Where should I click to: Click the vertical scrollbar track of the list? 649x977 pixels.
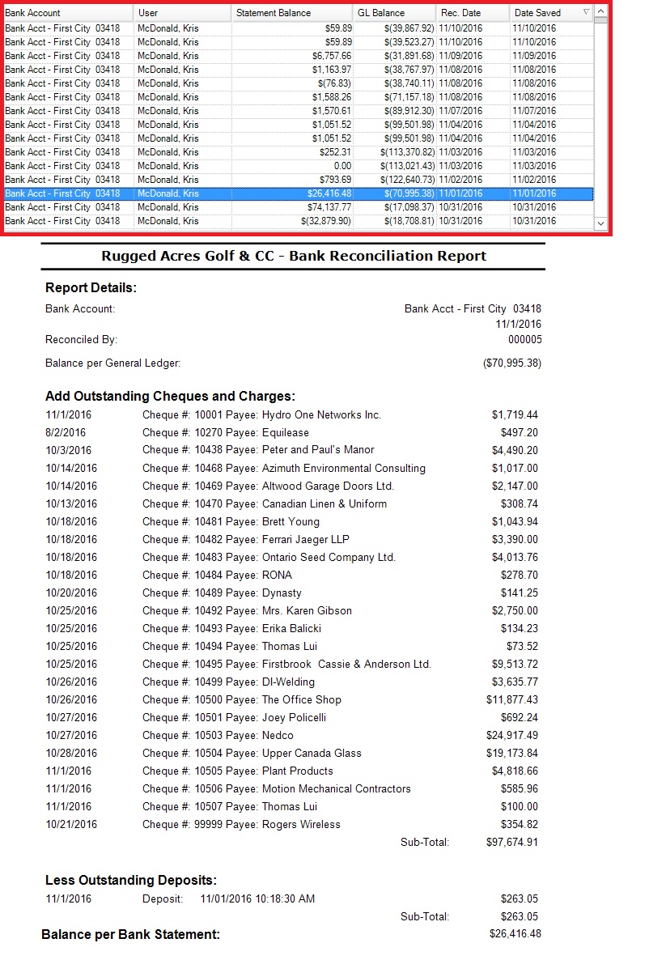pos(600,121)
